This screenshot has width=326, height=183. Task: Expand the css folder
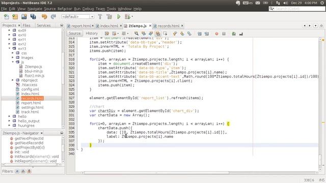click(12, 53)
